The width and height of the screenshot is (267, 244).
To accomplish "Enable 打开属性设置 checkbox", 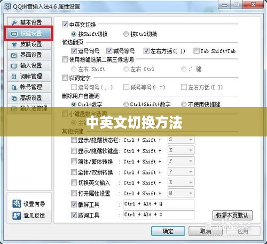I will click(x=74, y=193).
